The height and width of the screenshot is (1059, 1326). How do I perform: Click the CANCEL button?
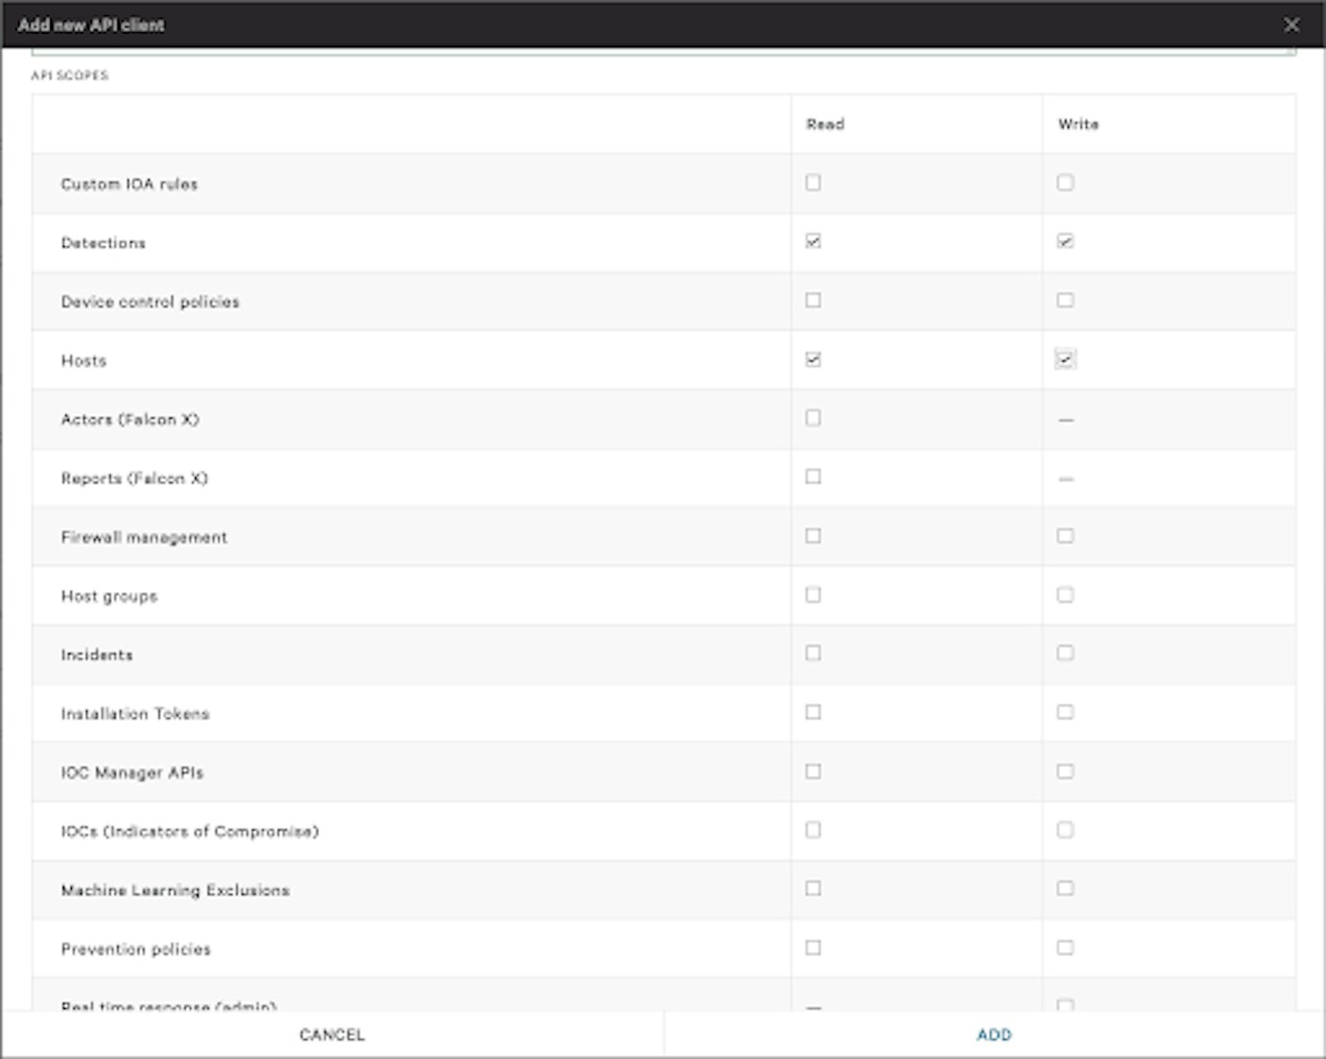(331, 1034)
